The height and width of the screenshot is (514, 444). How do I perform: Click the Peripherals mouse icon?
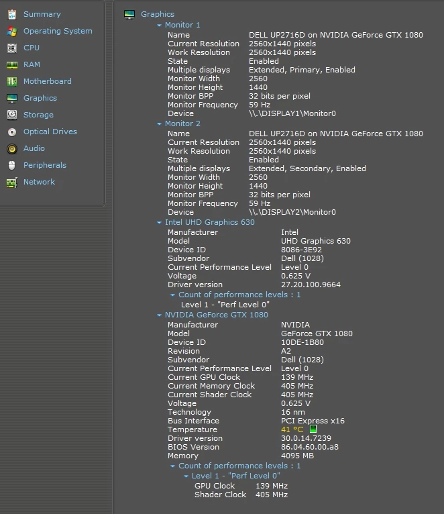(12, 165)
